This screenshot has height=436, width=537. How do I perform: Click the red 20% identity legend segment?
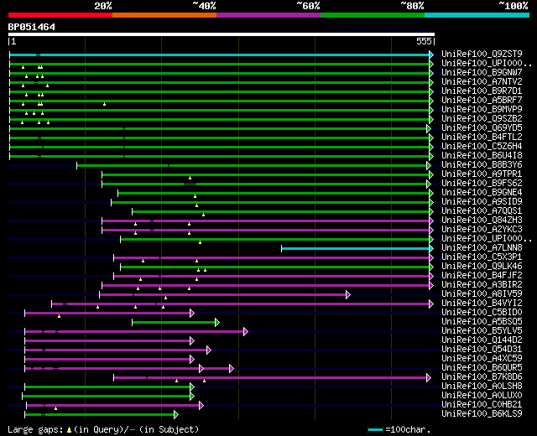tap(60, 15)
